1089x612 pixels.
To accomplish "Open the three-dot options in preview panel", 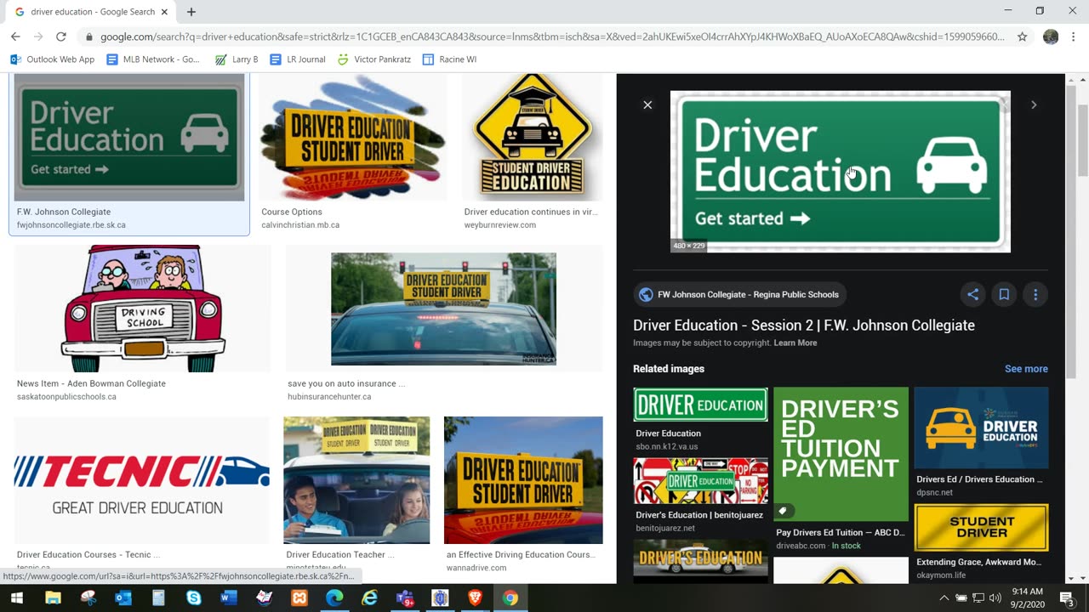I will click(x=1035, y=295).
